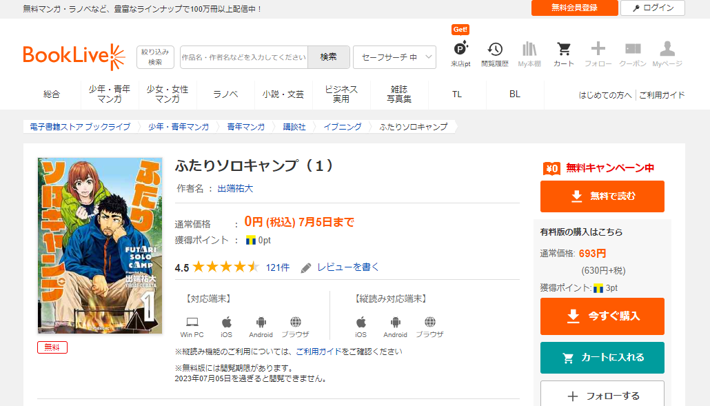The image size is (710, 406).
Task: Select the 少年・青年マンガ menu tab
Action: (x=110, y=94)
